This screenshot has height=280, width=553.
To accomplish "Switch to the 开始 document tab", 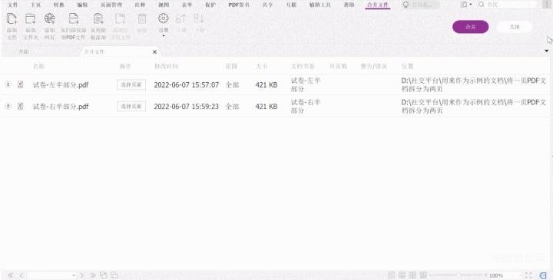I will (24, 51).
